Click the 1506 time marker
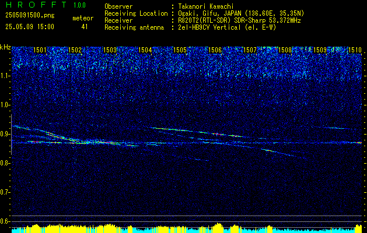This screenshot has height=233, width=367. click(215, 50)
